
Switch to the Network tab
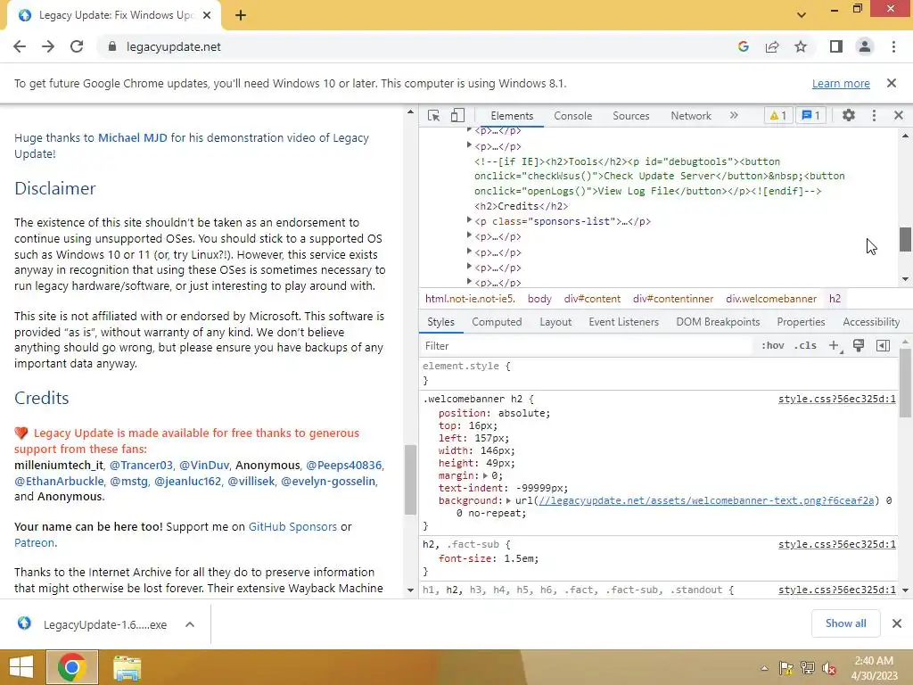tap(691, 115)
